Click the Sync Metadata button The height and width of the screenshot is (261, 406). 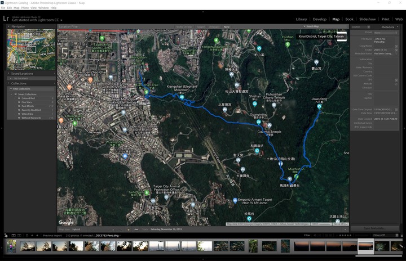(374, 228)
